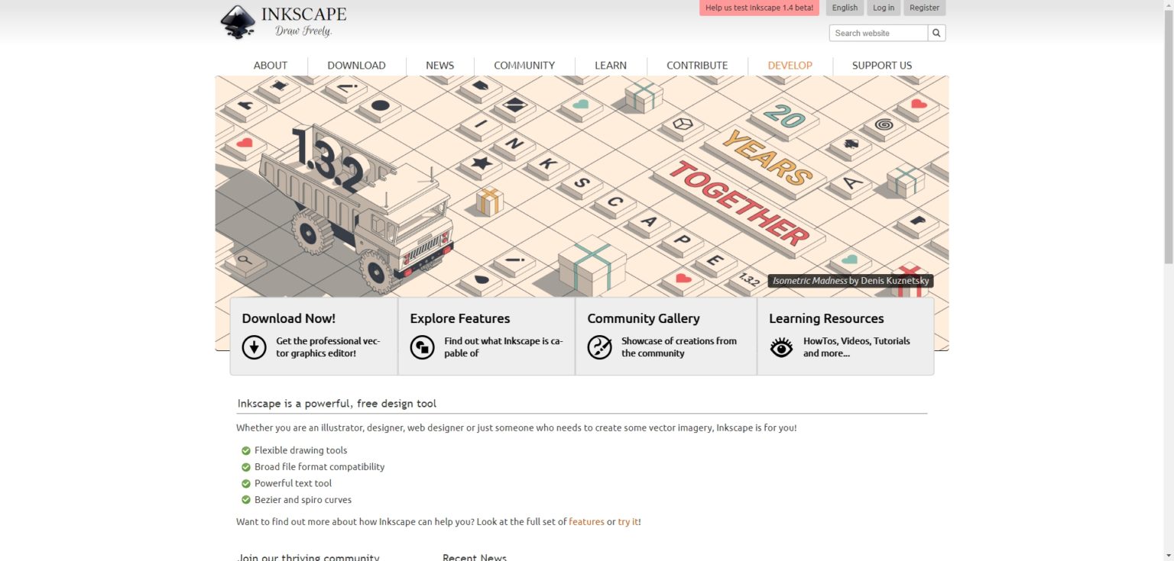
Task: Click the Register button
Action: pos(924,8)
